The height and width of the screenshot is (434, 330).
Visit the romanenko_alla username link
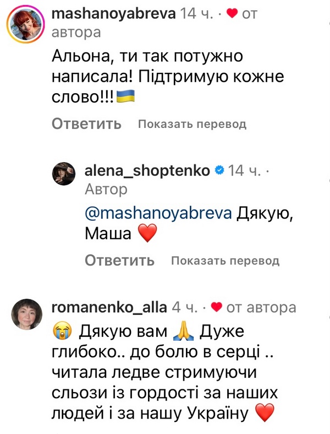(108, 307)
